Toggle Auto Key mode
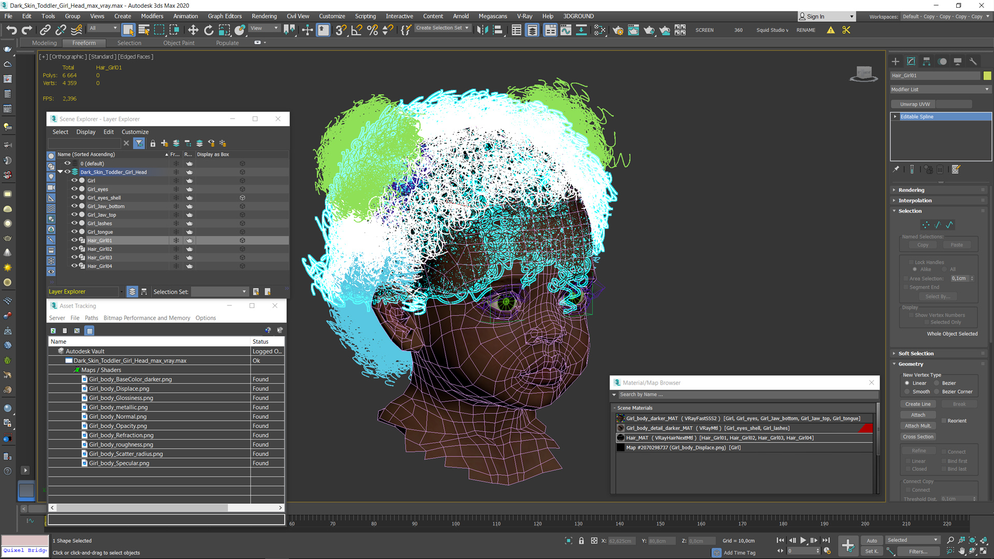Image resolution: width=994 pixels, height=559 pixels. (872, 540)
